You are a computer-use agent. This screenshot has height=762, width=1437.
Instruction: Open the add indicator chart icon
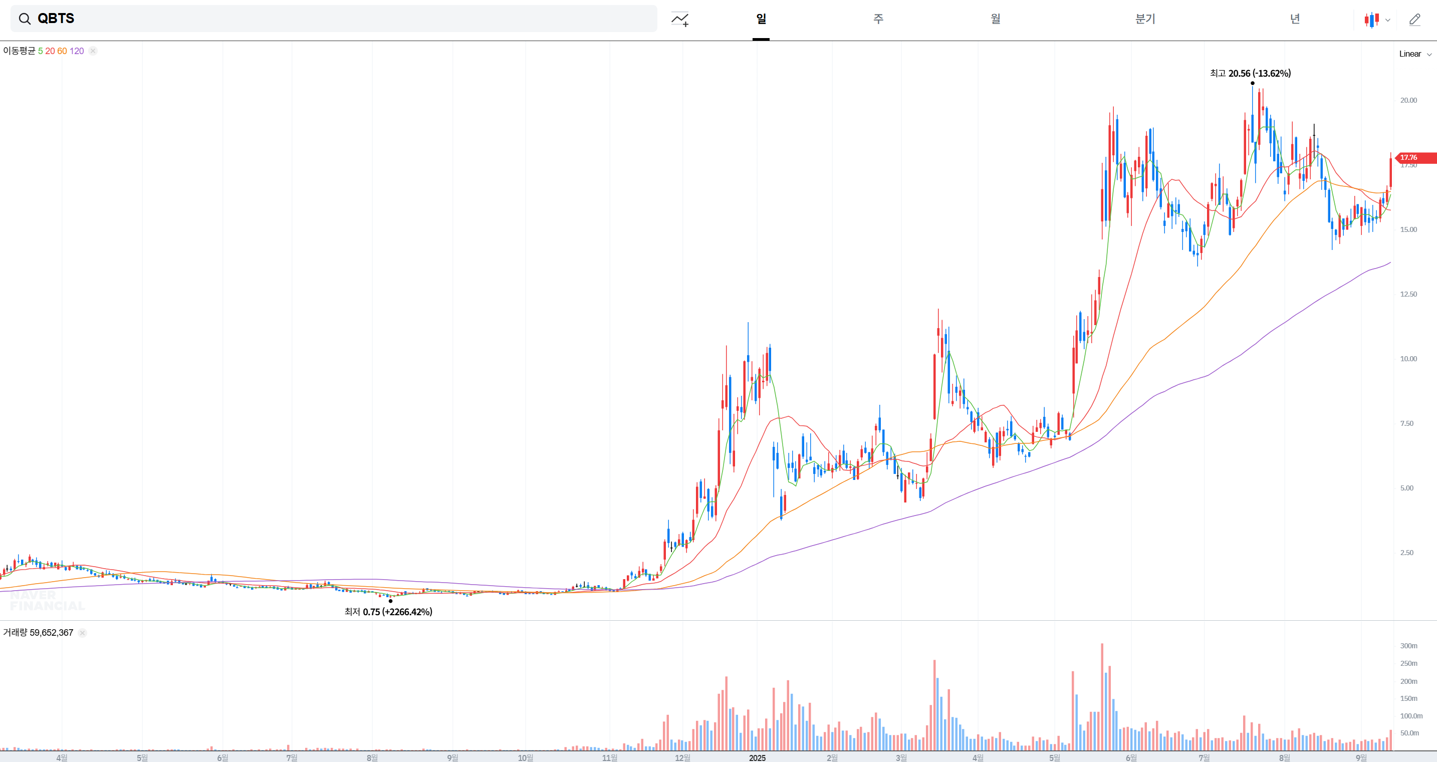(679, 19)
